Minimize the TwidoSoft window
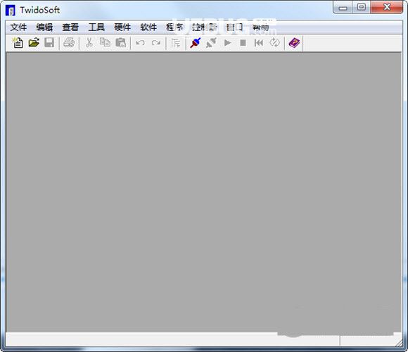 (x=343, y=7)
